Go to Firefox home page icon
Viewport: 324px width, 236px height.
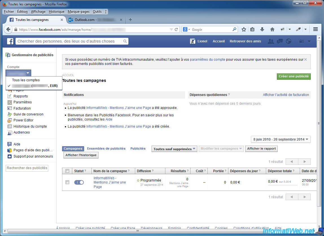point(272,30)
